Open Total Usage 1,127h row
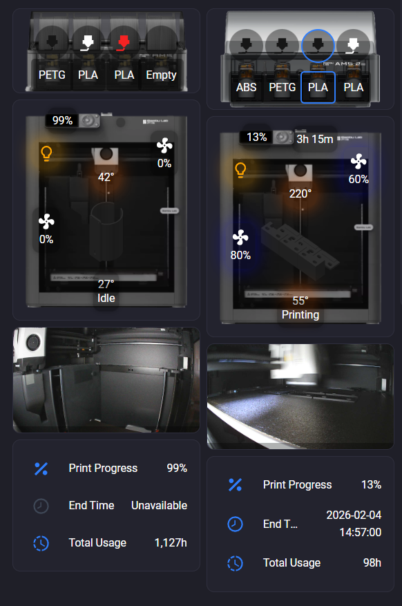The height and width of the screenshot is (606, 402). [x=106, y=543]
